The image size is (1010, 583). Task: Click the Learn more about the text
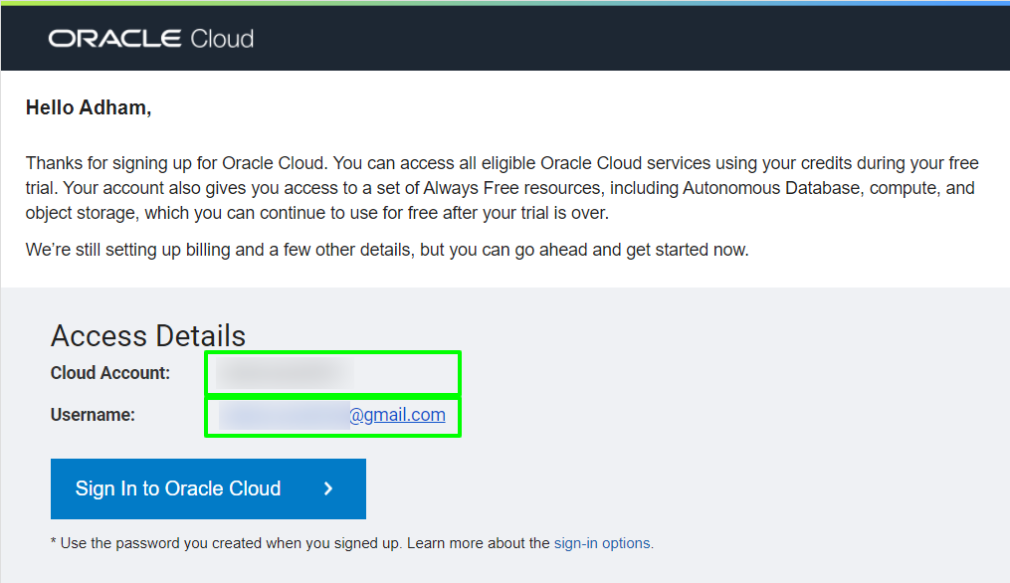coord(478,543)
